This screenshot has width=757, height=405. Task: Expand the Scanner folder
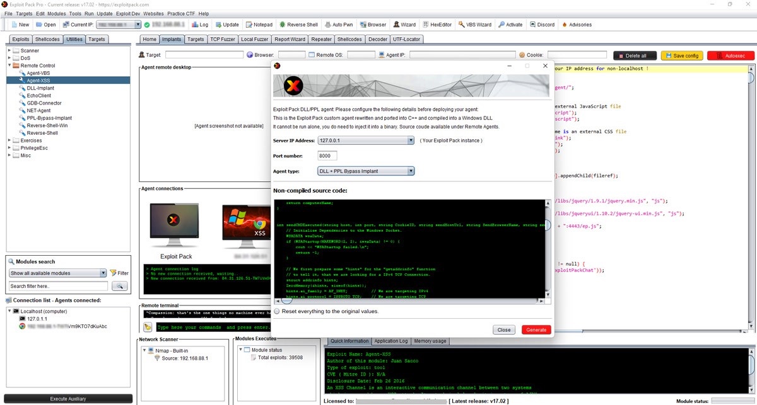[9, 50]
